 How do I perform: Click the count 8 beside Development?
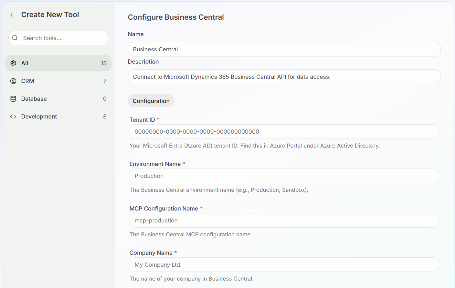point(105,117)
